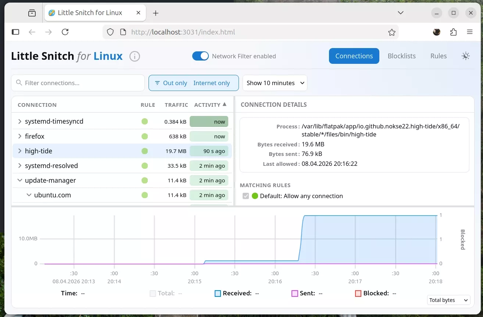Open the Total bytes chart dropdown
Screen dimensions: 483x317
coord(449,300)
